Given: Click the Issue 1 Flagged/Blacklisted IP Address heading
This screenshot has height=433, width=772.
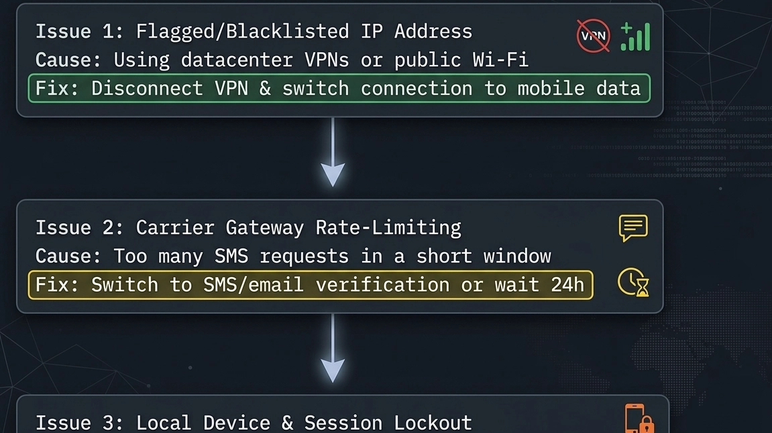Looking at the screenshot, I should tap(254, 31).
